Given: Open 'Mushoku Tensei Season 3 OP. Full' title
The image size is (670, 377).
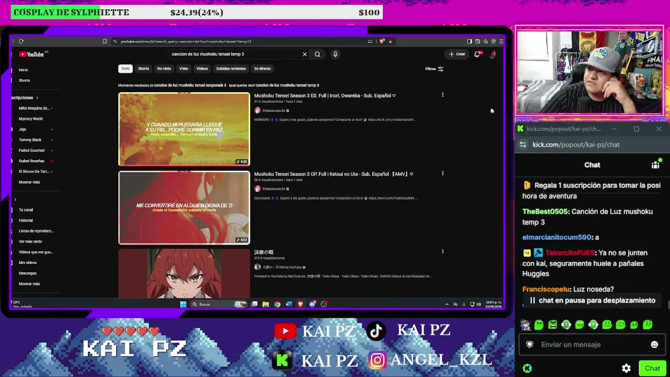Looking at the screenshot, I should [333, 174].
